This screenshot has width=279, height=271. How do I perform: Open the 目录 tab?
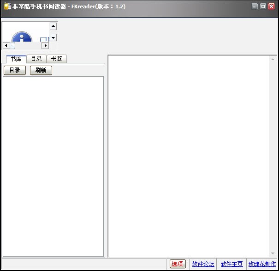coord(36,59)
